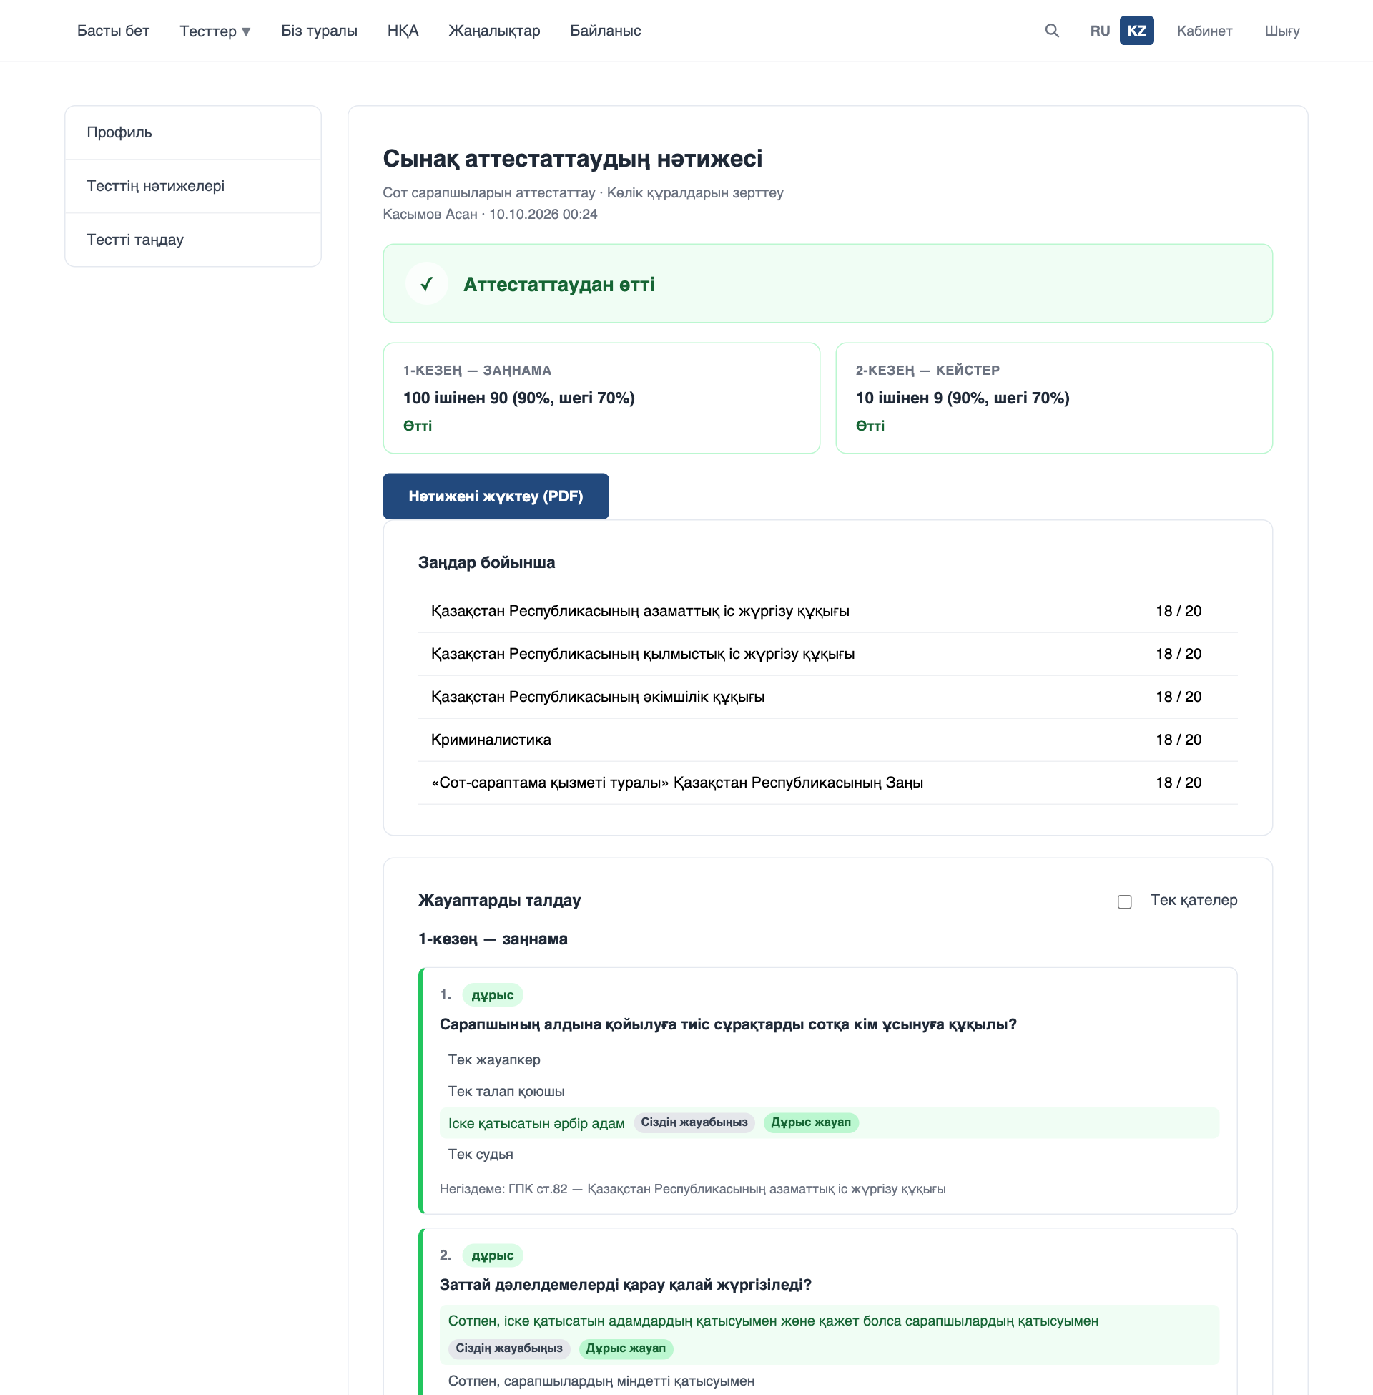The height and width of the screenshot is (1395, 1373).
Task: Click the 100 ішінен 90 score text
Action: [x=518, y=398]
